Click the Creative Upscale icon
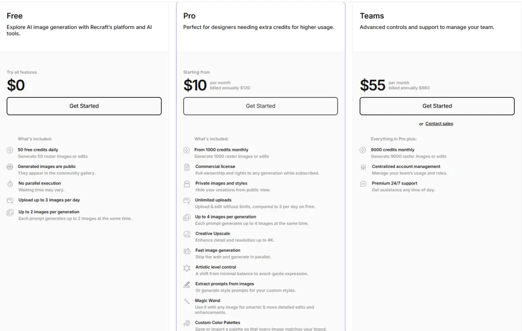 (187, 234)
